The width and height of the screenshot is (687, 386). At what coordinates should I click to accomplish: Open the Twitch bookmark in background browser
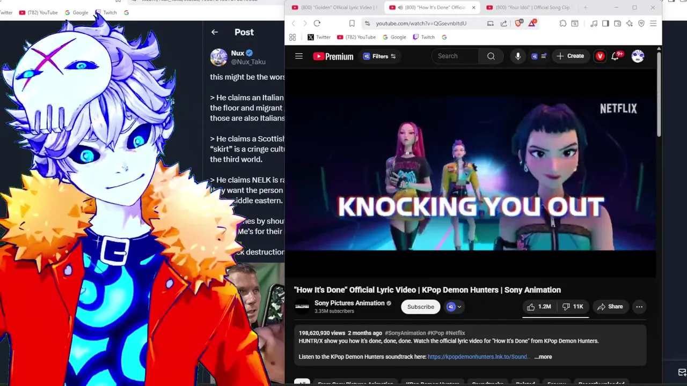click(106, 12)
